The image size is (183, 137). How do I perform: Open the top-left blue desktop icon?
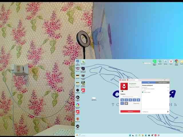[x=77, y=62]
